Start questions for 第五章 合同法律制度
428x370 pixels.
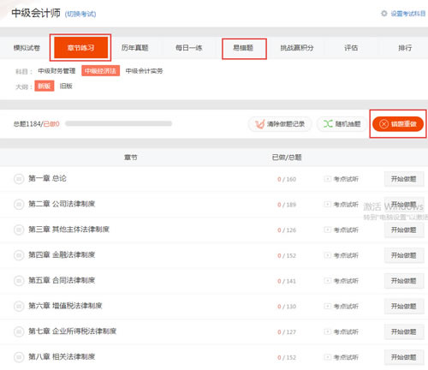tap(403, 281)
